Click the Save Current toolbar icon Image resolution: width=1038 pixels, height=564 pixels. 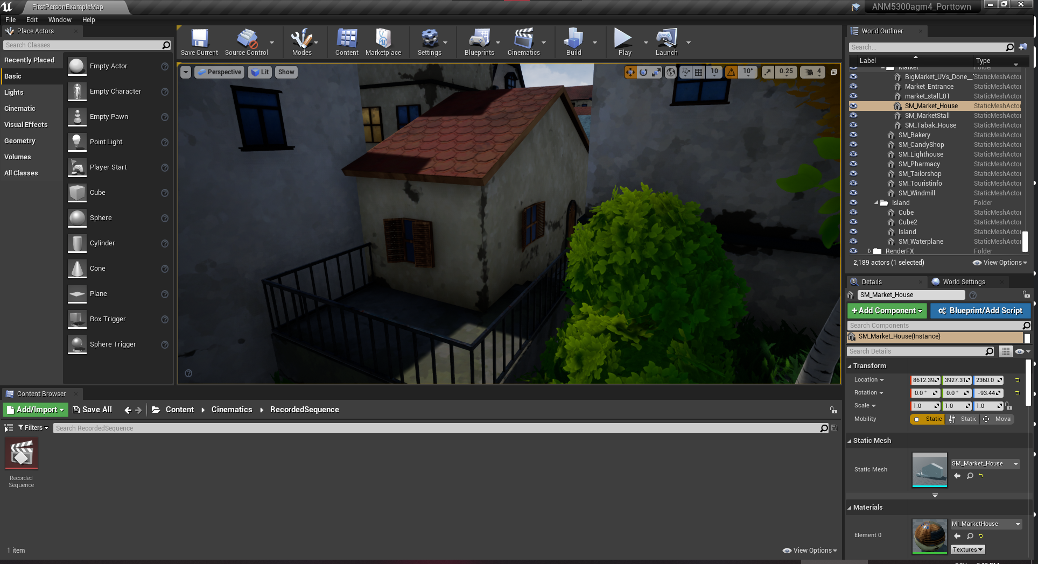pyautogui.click(x=199, y=42)
